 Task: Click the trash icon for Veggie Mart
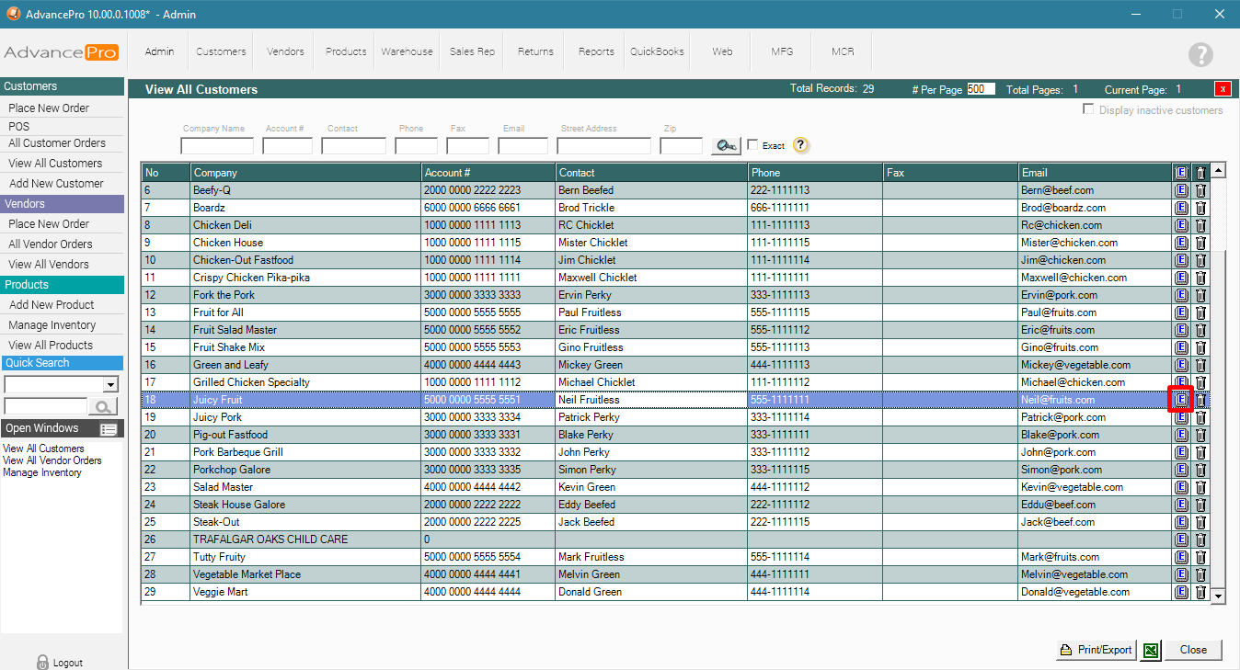click(1200, 592)
